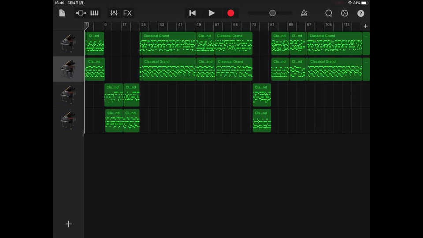Switch to the Tracks view button
The height and width of the screenshot is (238, 423).
coord(81,13)
